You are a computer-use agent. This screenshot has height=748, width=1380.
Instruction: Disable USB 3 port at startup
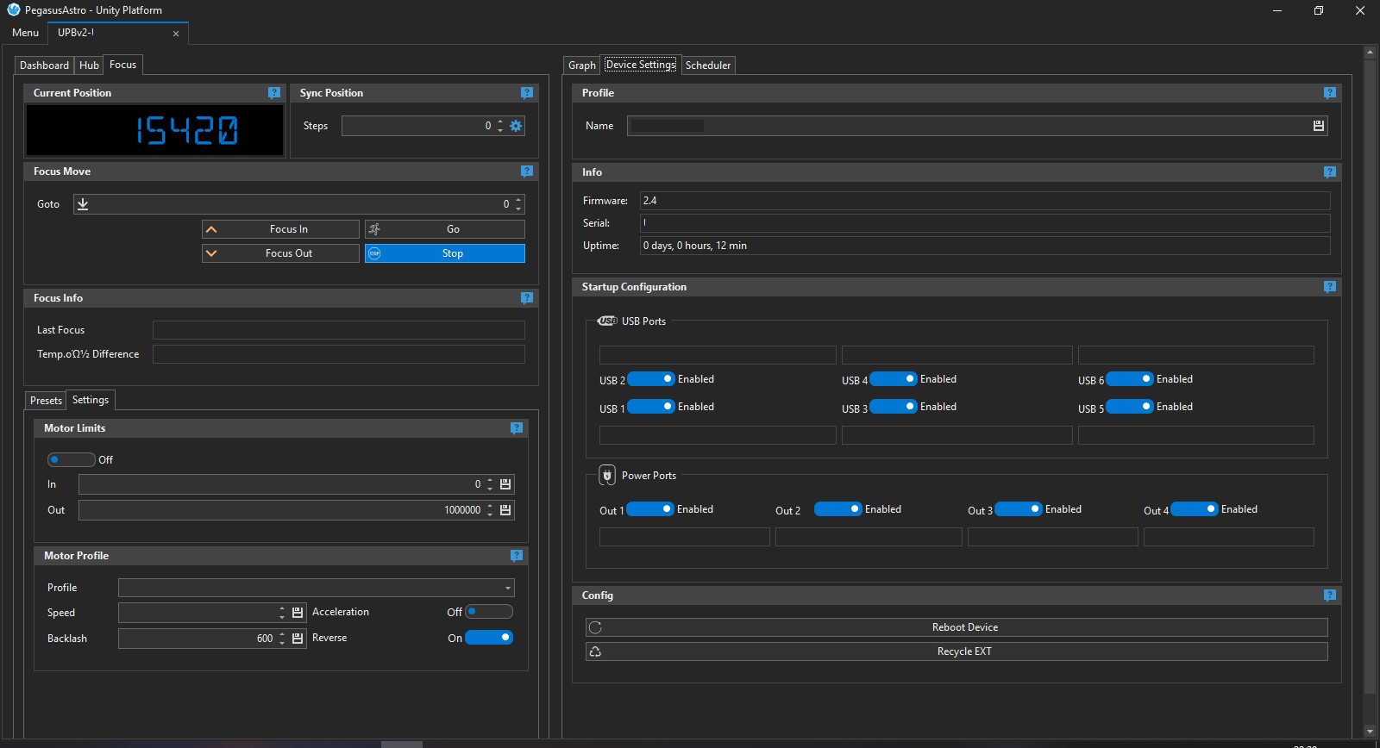click(894, 407)
